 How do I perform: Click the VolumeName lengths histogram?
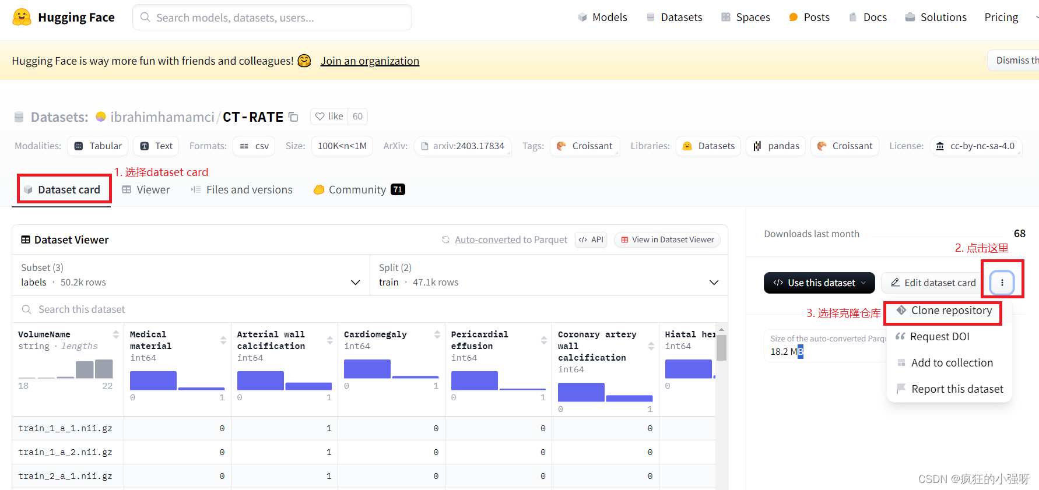pos(65,369)
